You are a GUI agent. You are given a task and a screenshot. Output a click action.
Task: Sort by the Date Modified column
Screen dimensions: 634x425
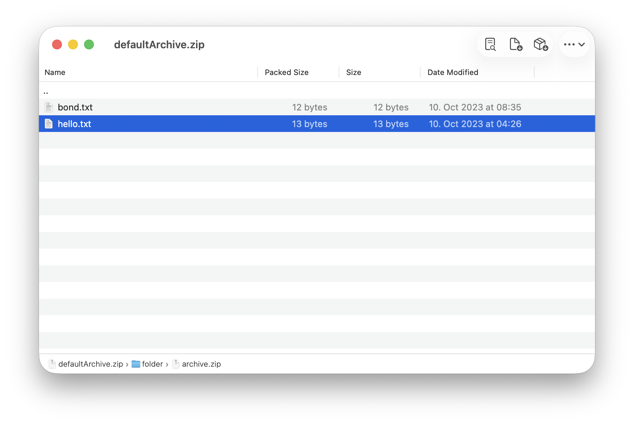[x=453, y=72]
